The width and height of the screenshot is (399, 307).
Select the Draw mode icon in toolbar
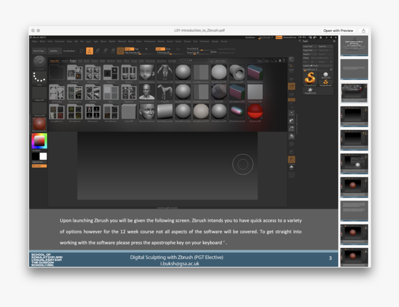coord(90,51)
